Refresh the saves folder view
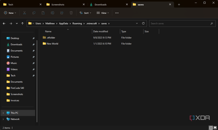This screenshot has width=218, height=130. point(143,24)
